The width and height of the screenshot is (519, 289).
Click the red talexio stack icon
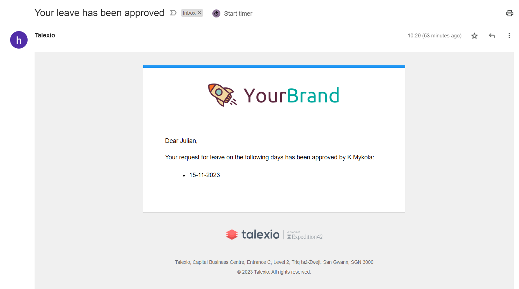tap(232, 234)
